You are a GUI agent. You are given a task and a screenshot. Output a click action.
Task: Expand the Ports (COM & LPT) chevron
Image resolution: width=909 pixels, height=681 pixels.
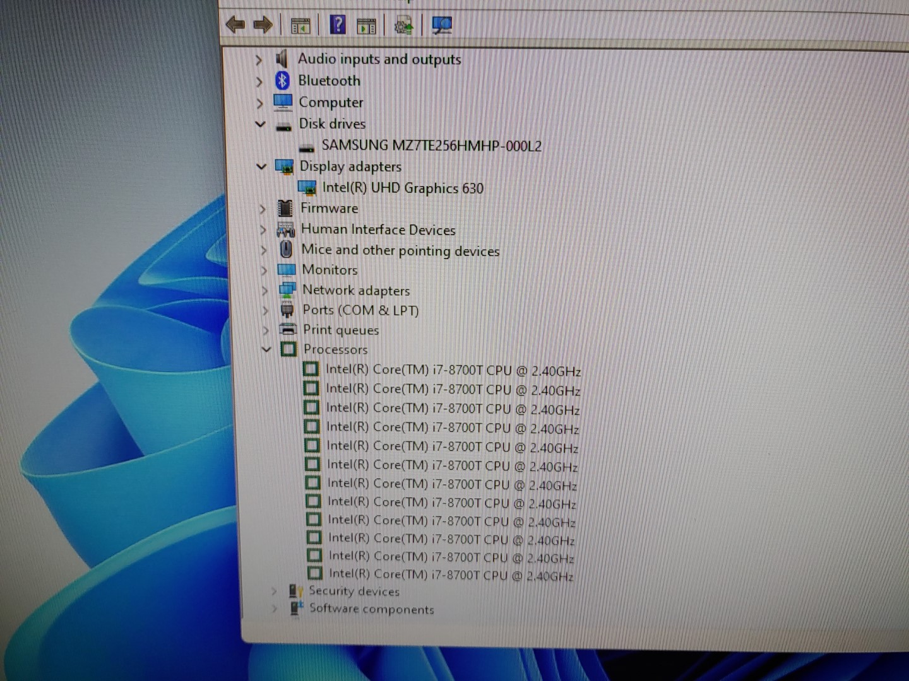click(x=266, y=310)
